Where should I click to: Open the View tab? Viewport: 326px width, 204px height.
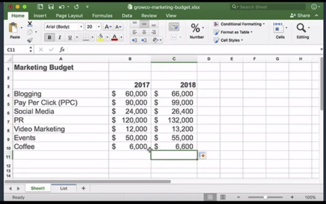point(171,15)
